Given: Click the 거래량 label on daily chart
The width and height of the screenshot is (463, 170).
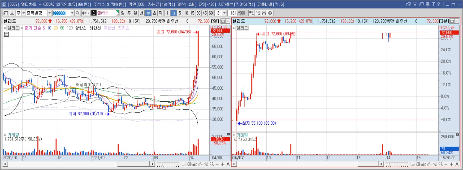Looking at the screenshot, I should tap(13, 135).
